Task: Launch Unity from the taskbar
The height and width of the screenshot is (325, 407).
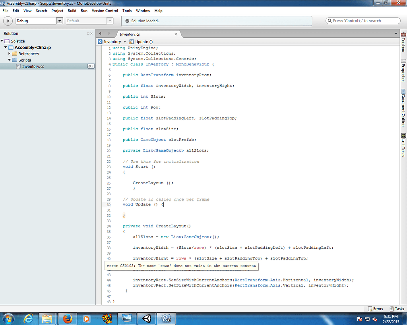Action: [x=146, y=318]
